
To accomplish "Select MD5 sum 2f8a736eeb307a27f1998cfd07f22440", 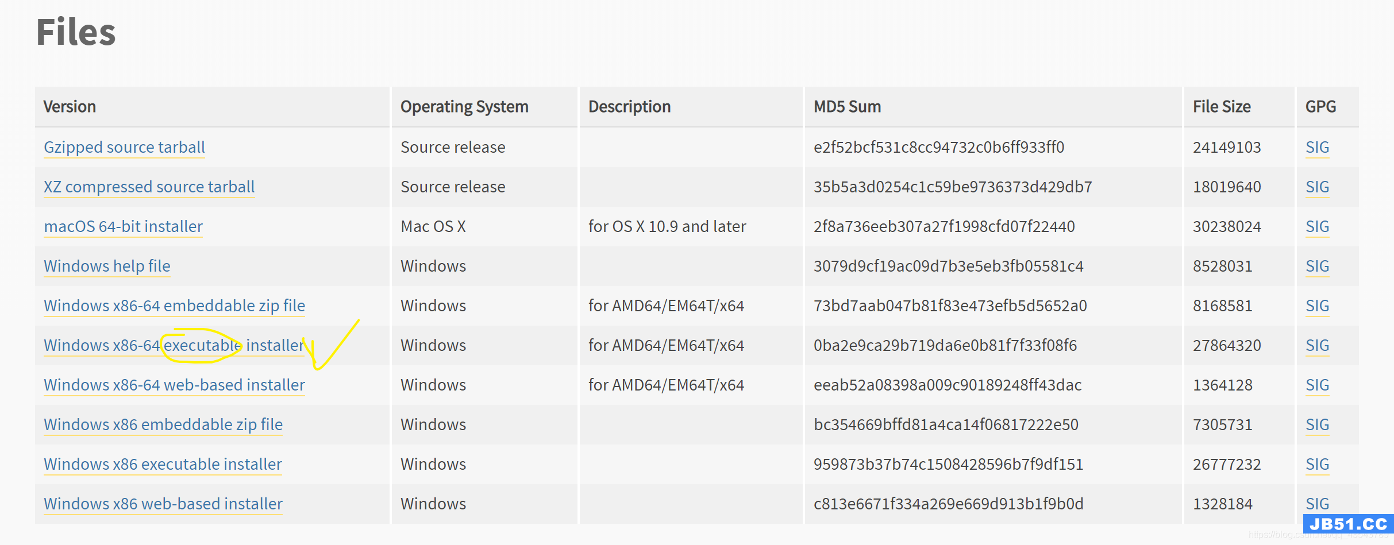I will tap(944, 227).
